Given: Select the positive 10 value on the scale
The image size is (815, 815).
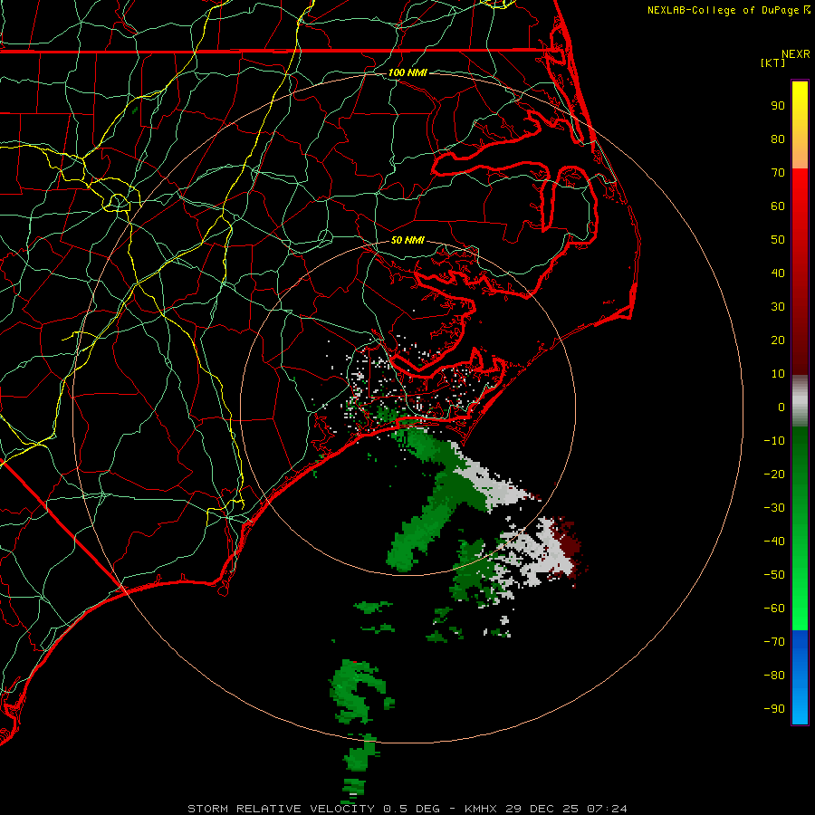Looking at the screenshot, I should (x=778, y=374).
